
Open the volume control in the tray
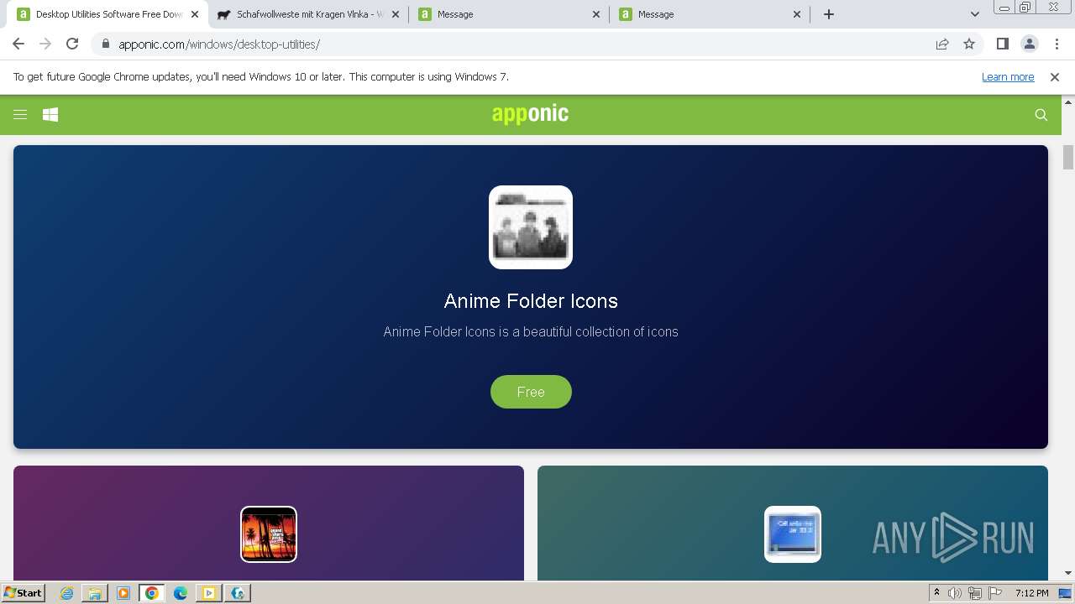click(x=955, y=593)
